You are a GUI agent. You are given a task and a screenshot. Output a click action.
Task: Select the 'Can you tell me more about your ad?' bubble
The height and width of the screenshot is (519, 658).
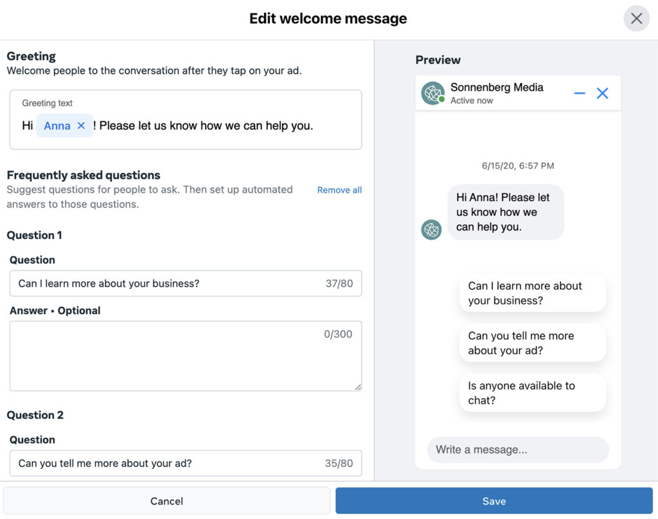click(x=532, y=343)
